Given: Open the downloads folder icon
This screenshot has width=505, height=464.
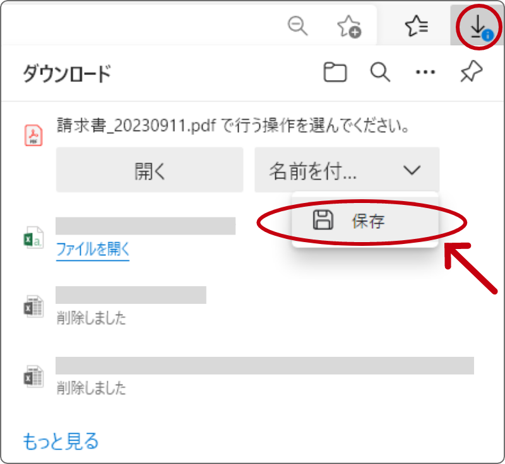Looking at the screenshot, I should 335,72.
